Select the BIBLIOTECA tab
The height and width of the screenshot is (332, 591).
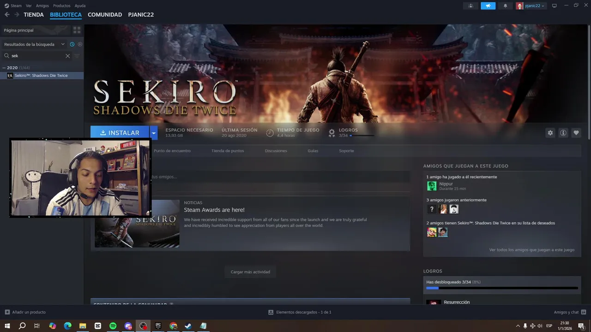(x=66, y=15)
